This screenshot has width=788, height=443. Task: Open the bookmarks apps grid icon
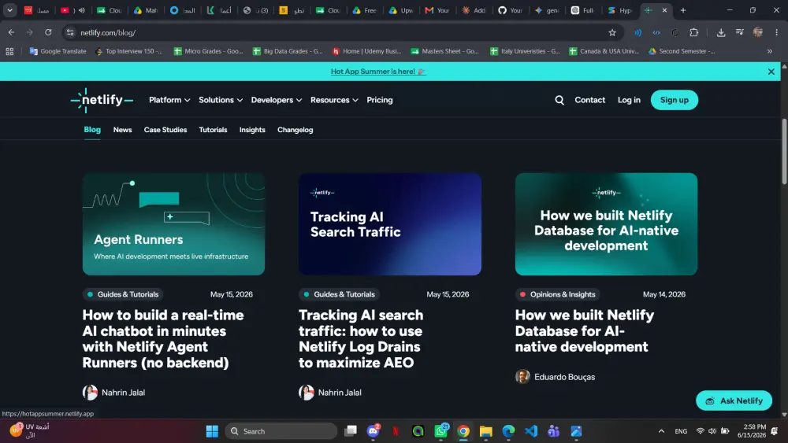click(x=9, y=51)
